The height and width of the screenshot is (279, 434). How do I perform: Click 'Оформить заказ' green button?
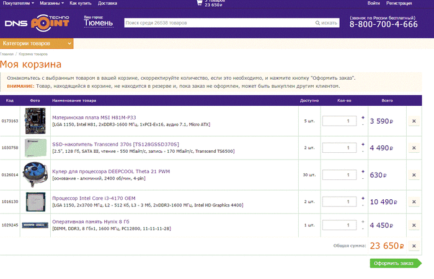(396, 264)
